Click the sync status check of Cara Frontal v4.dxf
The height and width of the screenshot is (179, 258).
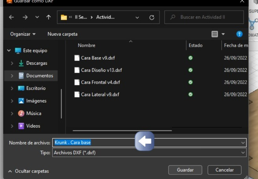click(x=190, y=82)
